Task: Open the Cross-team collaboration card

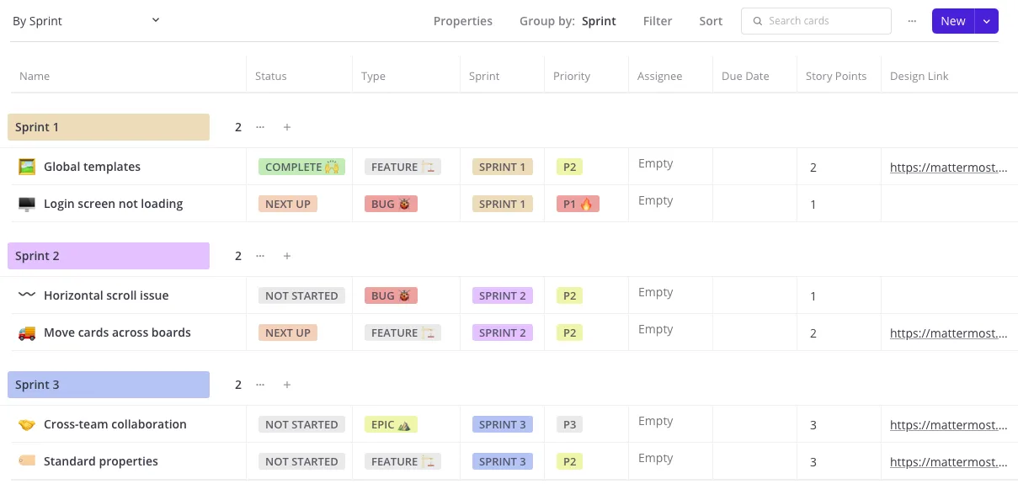Action: click(x=115, y=424)
